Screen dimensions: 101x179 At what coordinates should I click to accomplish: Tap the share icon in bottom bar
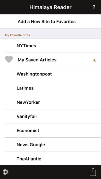(x=93, y=172)
